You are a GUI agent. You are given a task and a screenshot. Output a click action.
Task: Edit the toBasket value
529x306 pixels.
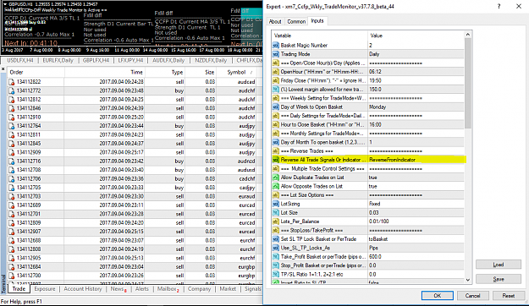coord(416,239)
